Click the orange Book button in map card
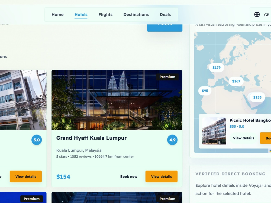The image size is (271, 203). [x=266, y=138]
